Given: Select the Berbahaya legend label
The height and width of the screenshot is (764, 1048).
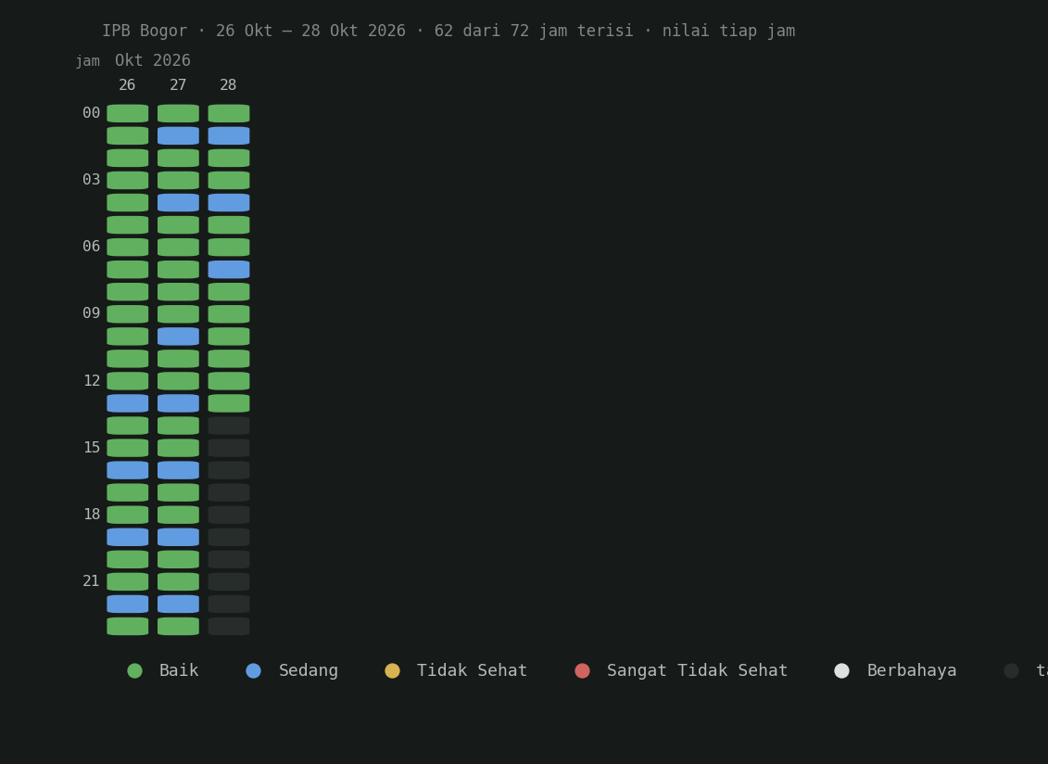Looking at the screenshot, I should point(912,670).
